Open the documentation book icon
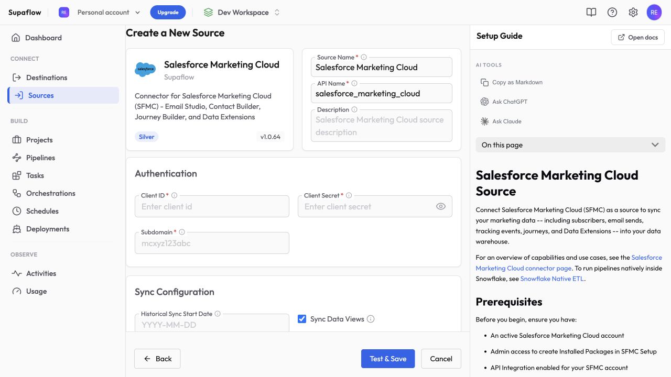 click(591, 12)
